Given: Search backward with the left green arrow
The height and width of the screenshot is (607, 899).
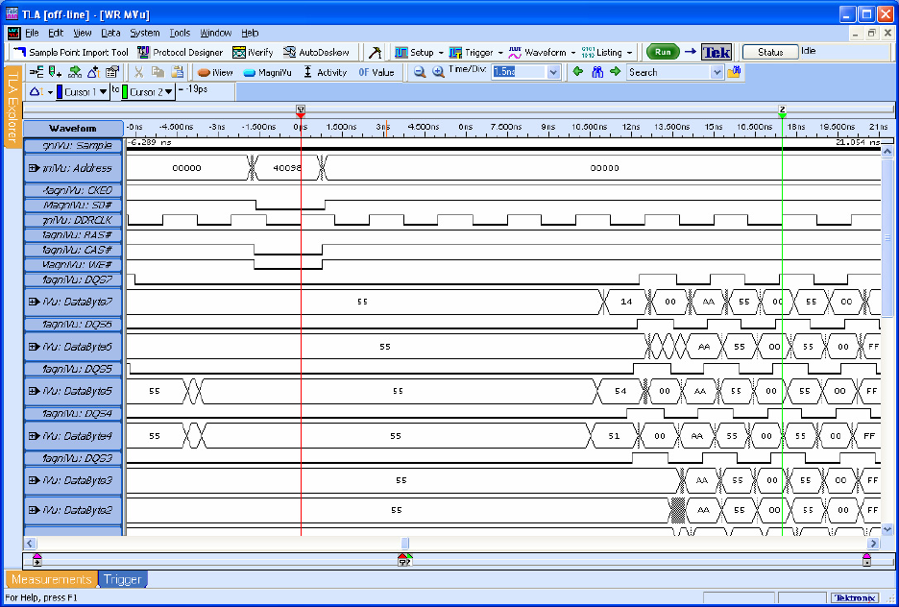Looking at the screenshot, I should point(578,72).
